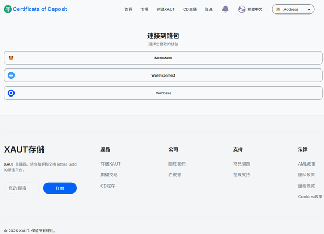The height and width of the screenshot is (234, 324).
Task: Open the notifications bell icon
Action: 225,9
